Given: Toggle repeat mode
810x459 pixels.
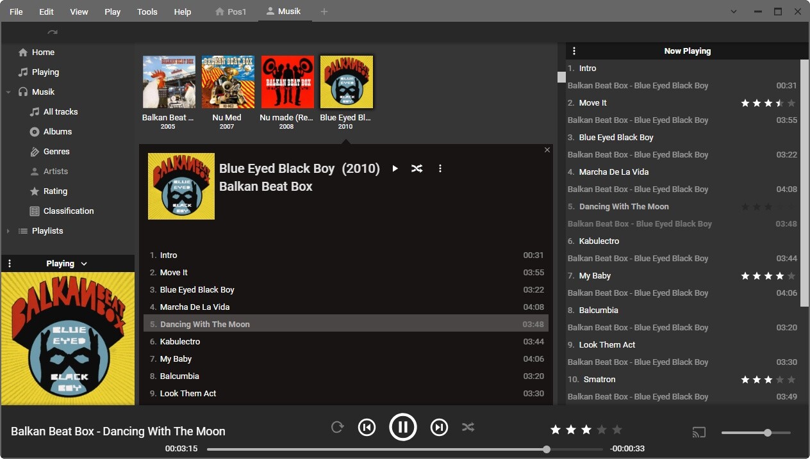Looking at the screenshot, I should (x=338, y=426).
